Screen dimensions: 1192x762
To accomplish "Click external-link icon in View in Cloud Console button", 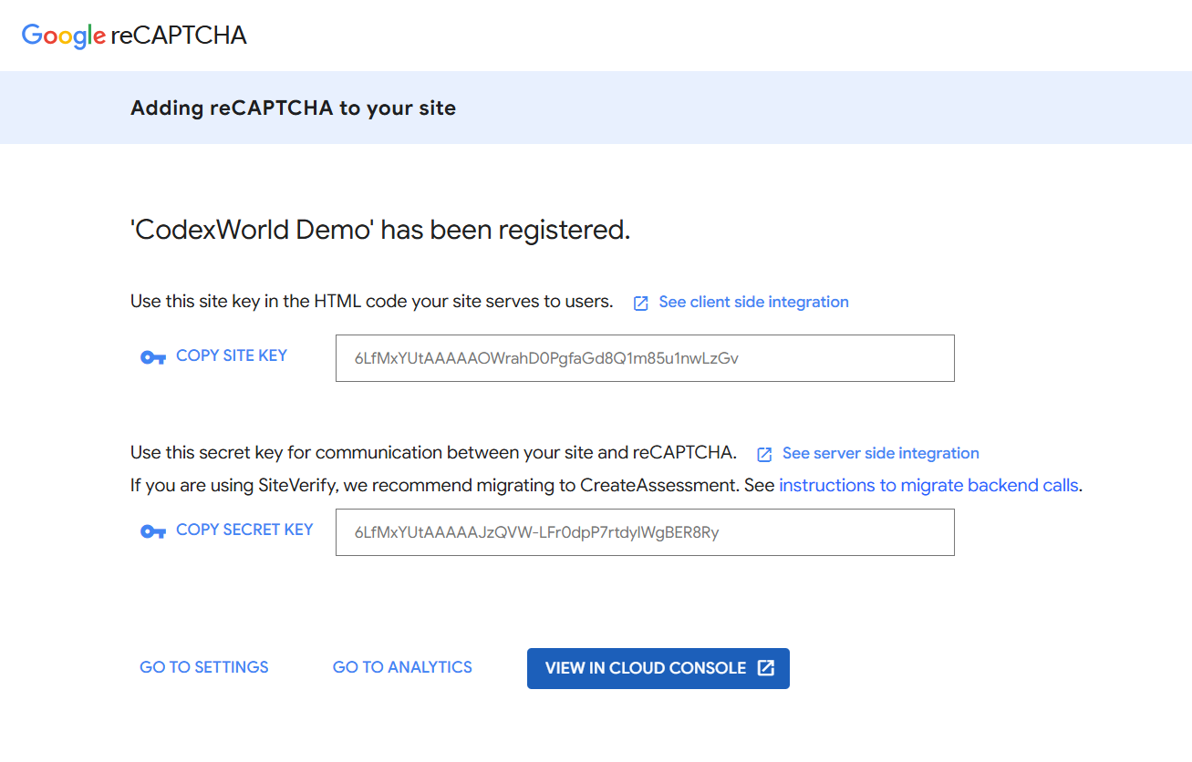I will 766,668.
